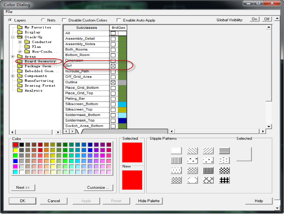
Task: Pick the black swatch in the palette
Action: tap(22, 145)
